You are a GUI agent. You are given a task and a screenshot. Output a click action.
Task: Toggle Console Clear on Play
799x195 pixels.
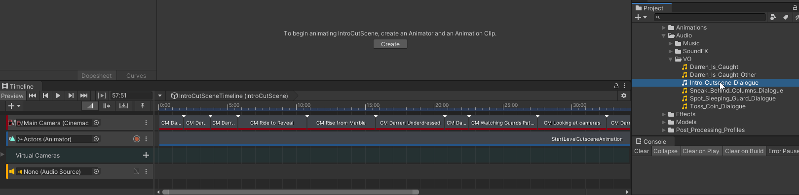point(701,151)
